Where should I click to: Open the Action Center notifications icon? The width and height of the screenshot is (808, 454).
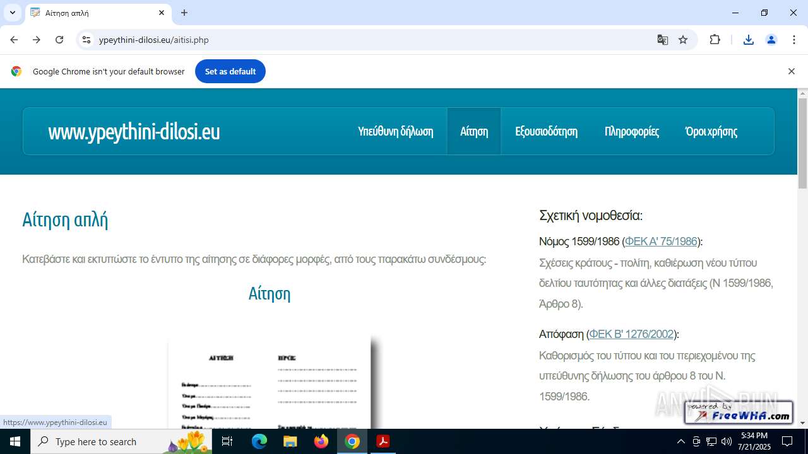pyautogui.click(x=787, y=441)
